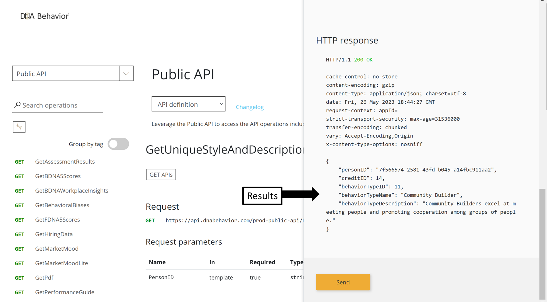The width and height of the screenshot is (547, 302).
Task: Click the PersonID parameter name cell
Action: tap(161, 277)
